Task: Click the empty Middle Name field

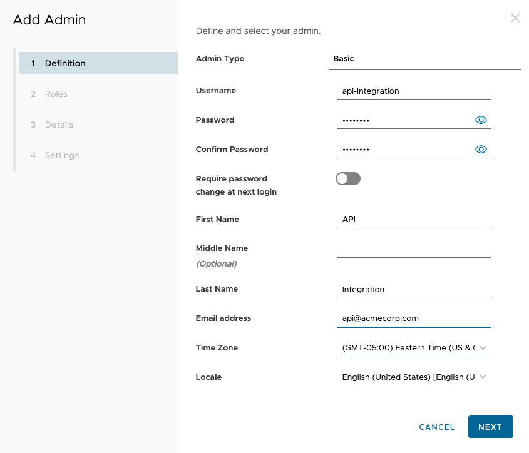Action: pos(413,249)
